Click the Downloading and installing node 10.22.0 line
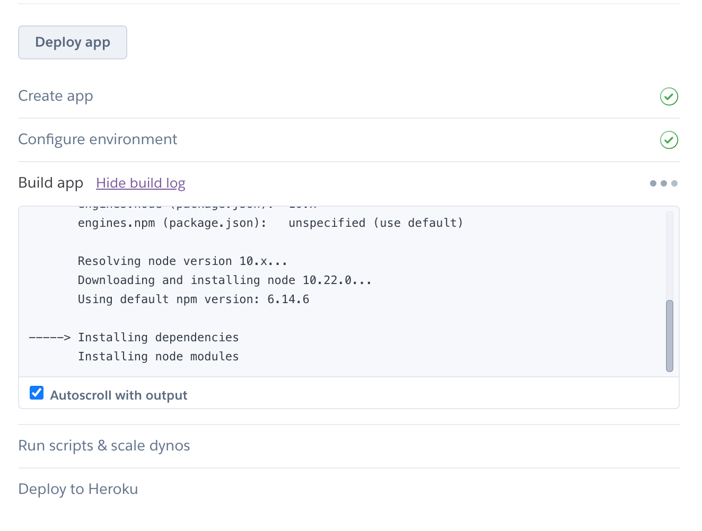 225,280
